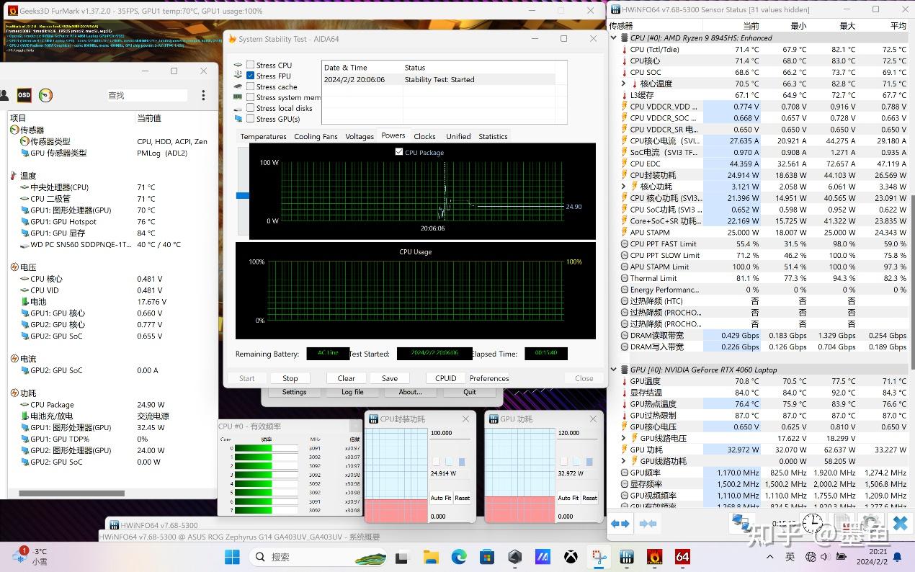The width and height of the screenshot is (915, 572).
Task: Open FurMark from the taskbar
Action: [655, 557]
